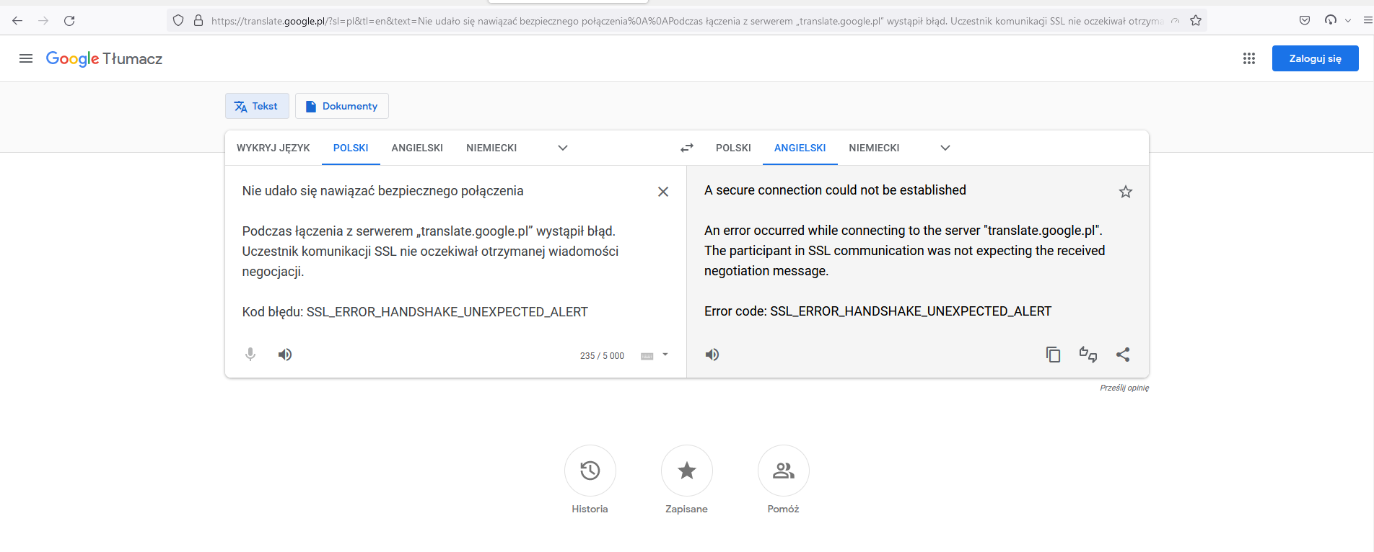
Task: Click the Zaloguj się button
Action: coord(1315,58)
